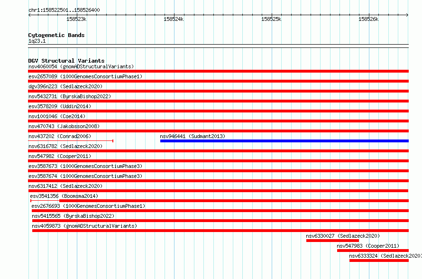Image resolution: width=422 pixels, height=279 pixels.
Task: Click the red nsv6330027 variant bar
Action: point(333,241)
